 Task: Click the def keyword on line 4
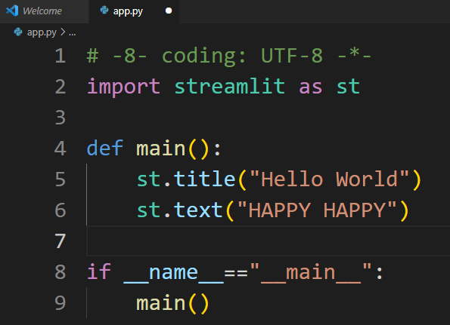(105, 148)
